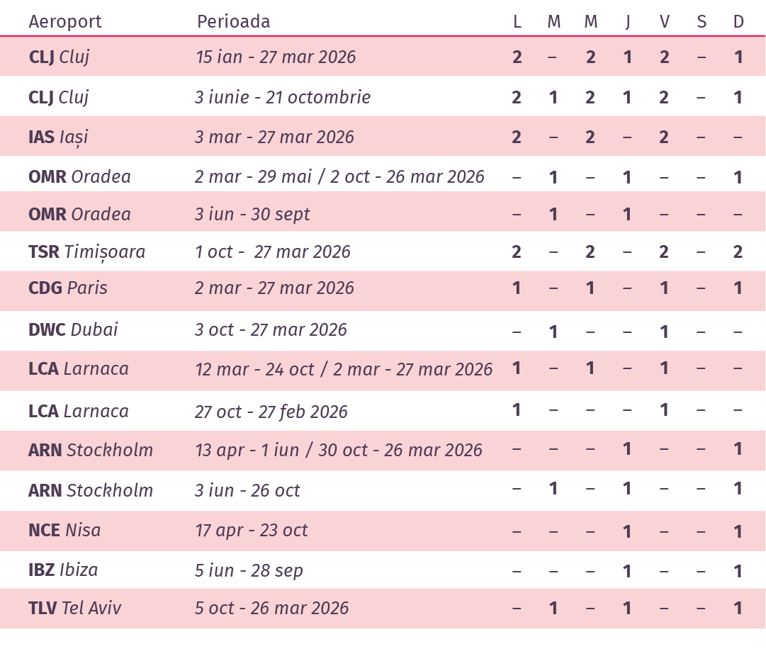Click the Perioada column header
The width and height of the screenshot is (766, 656).
(234, 21)
